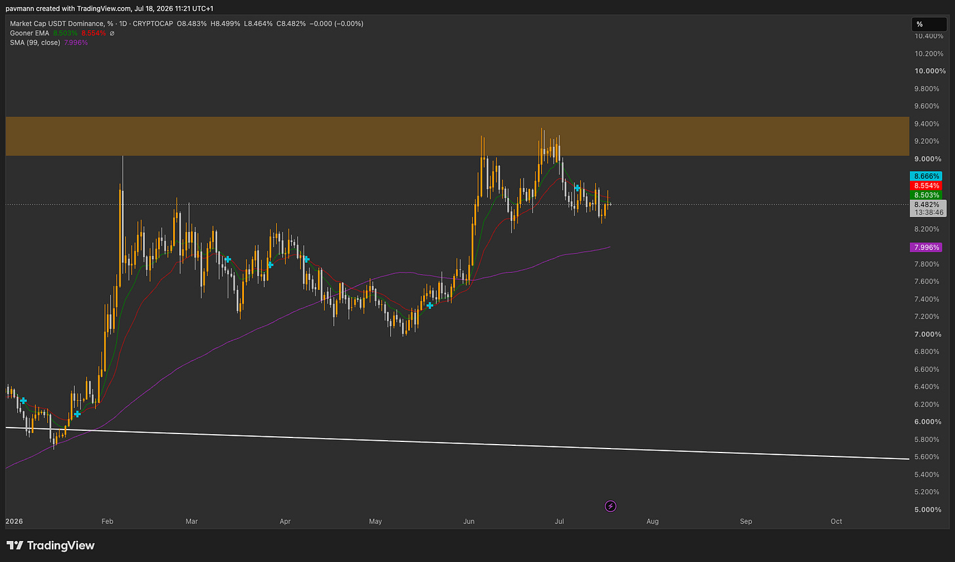This screenshot has height=562, width=955.
Task: Click the pavmann created with TradingView.com caption
Action: (111, 8)
